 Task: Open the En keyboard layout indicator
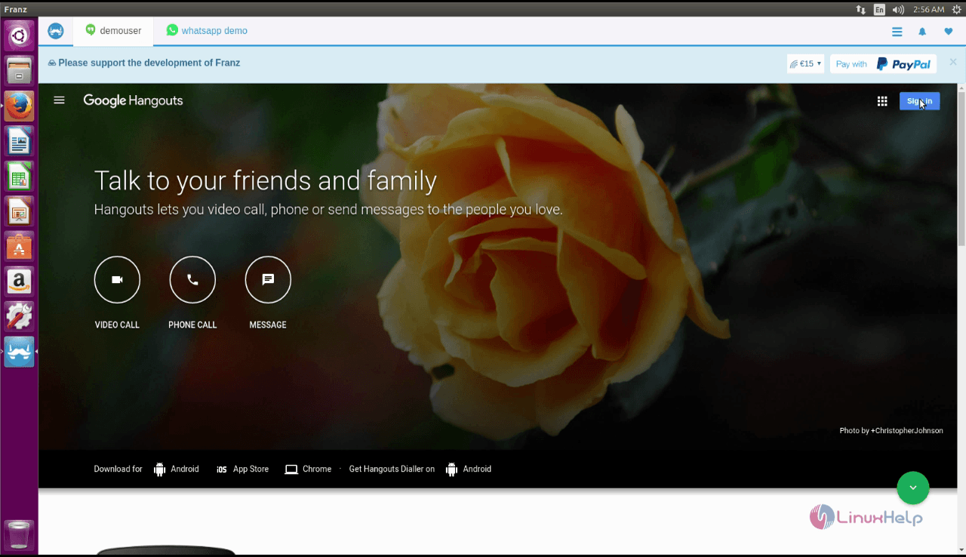[x=879, y=9]
